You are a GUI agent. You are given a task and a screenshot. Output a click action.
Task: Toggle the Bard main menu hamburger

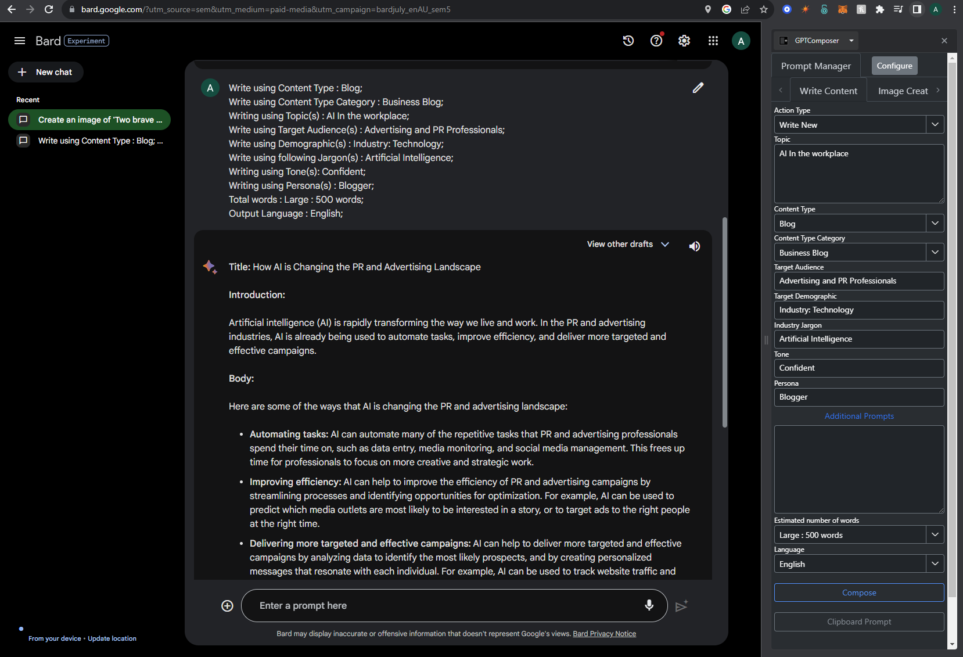[20, 41]
